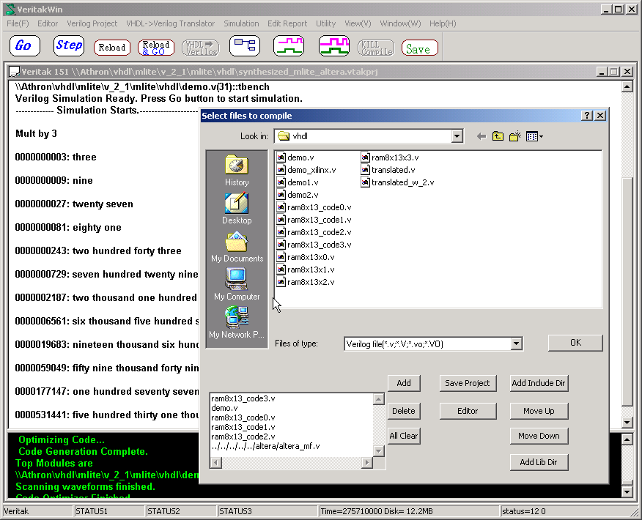Select the demo_xilinx.v file icon
The height and width of the screenshot is (520, 642).
281,170
